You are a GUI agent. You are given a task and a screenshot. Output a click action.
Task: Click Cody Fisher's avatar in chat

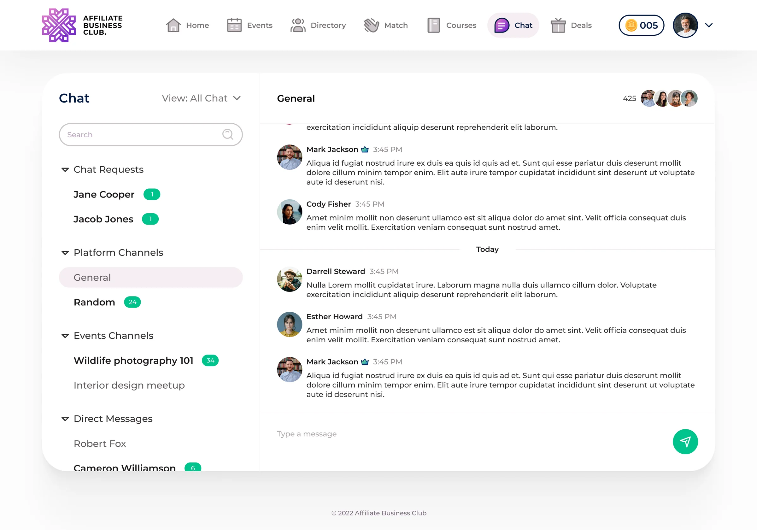click(x=289, y=211)
